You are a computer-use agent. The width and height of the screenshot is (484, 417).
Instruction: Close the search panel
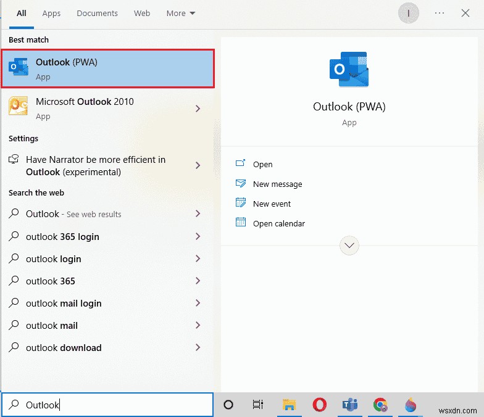pyautogui.click(x=465, y=13)
